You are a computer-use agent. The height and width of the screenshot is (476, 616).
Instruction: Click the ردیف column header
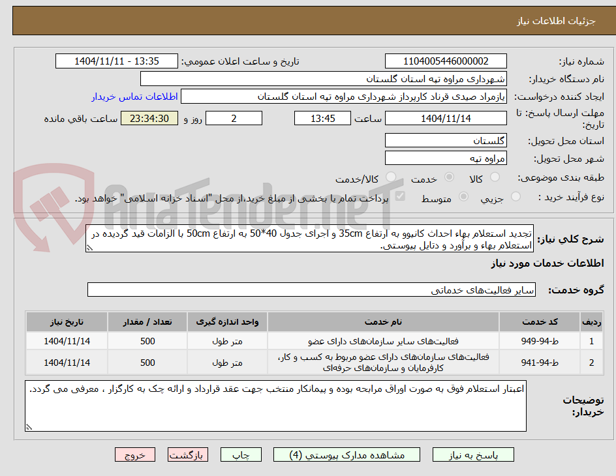[592, 321]
